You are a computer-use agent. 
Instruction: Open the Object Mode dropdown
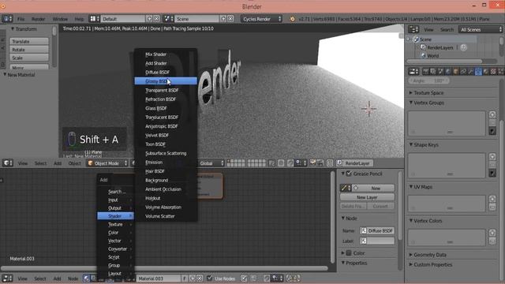click(107, 163)
